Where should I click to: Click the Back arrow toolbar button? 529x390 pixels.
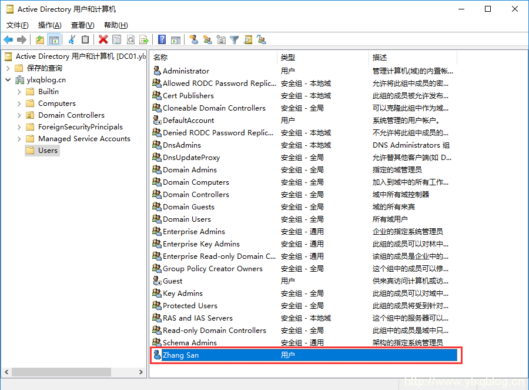pyautogui.click(x=8, y=40)
